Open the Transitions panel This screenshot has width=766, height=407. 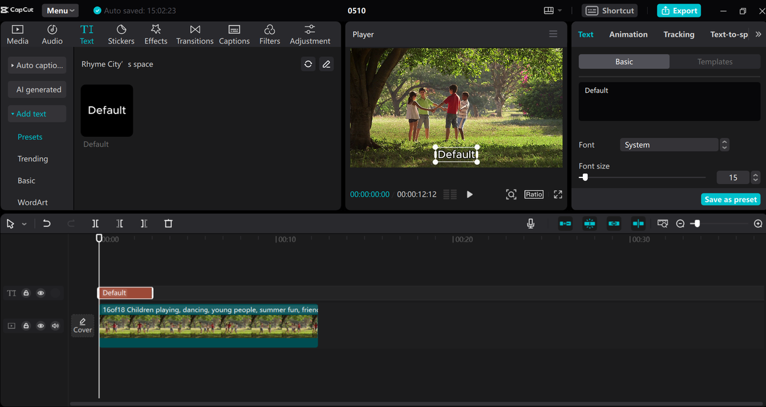tap(194, 35)
